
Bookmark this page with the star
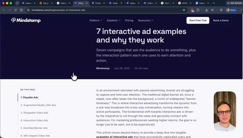tap(184, 10)
